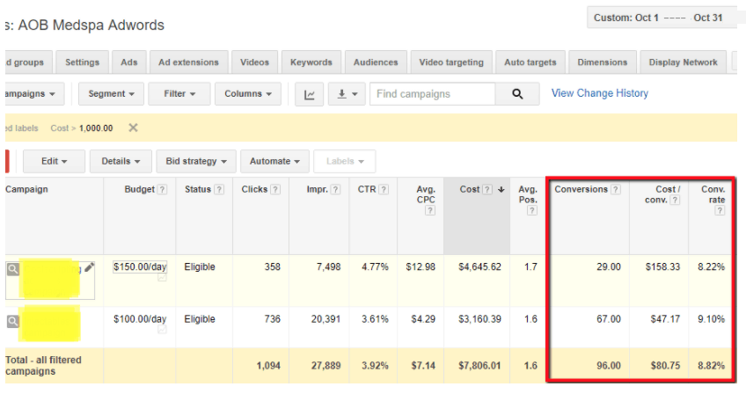Open the Filter dropdown
This screenshot has width=746, height=394.
179,94
